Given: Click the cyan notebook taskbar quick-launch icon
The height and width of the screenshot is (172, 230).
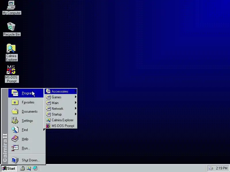Looking at the screenshot, I should pyautogui.click(x=35, y=168).
